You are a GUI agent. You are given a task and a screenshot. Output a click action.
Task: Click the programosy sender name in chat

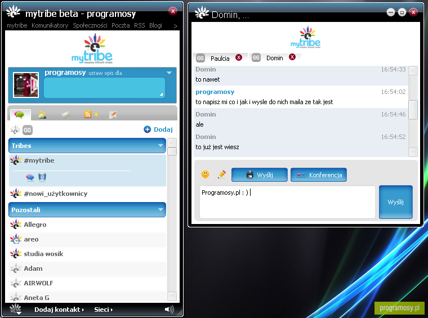pyautogui.click(x=215, y=92)
